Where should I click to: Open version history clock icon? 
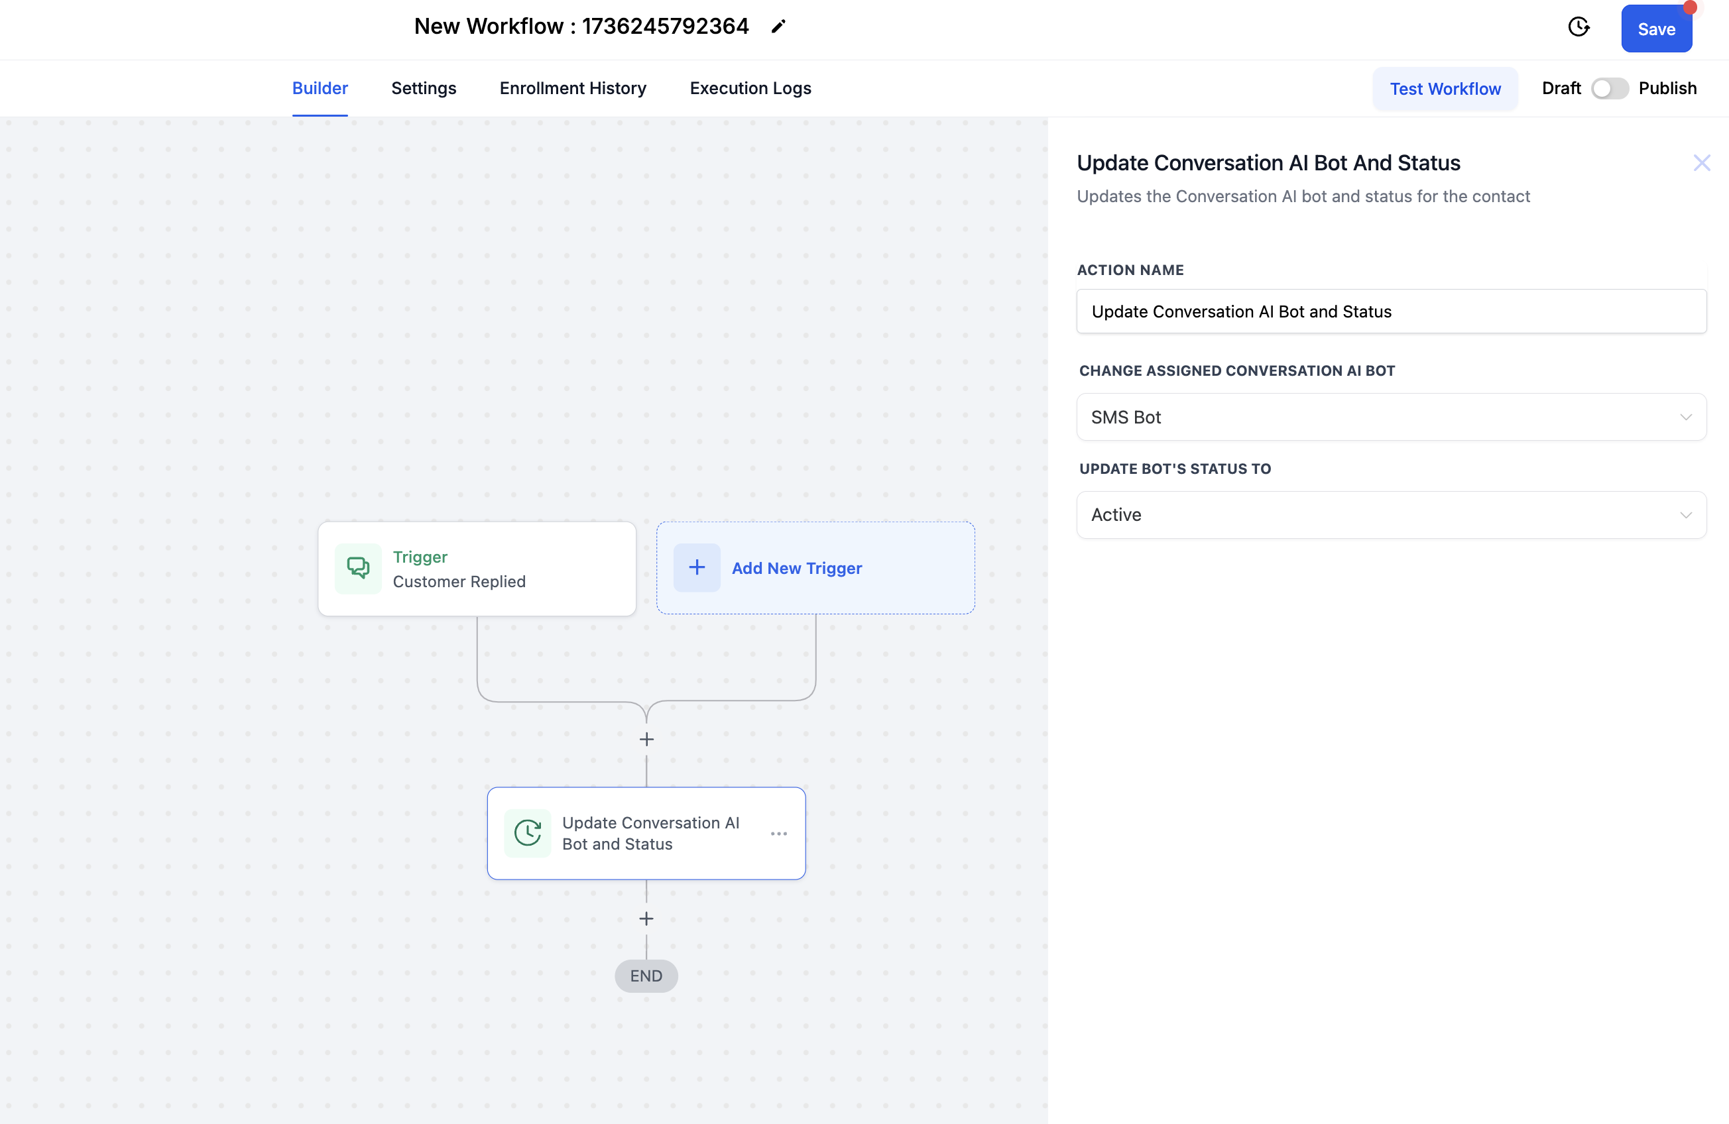[x=1578, y=28]
